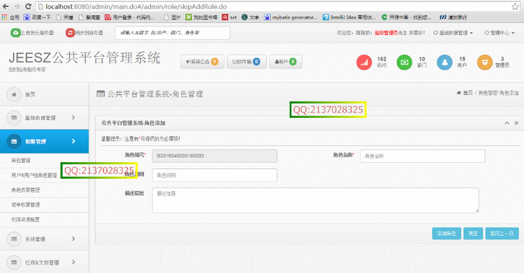Screen dimensions: 524x273
Task: Open the 开源中国 bookmark
Action: pos(406,17)
